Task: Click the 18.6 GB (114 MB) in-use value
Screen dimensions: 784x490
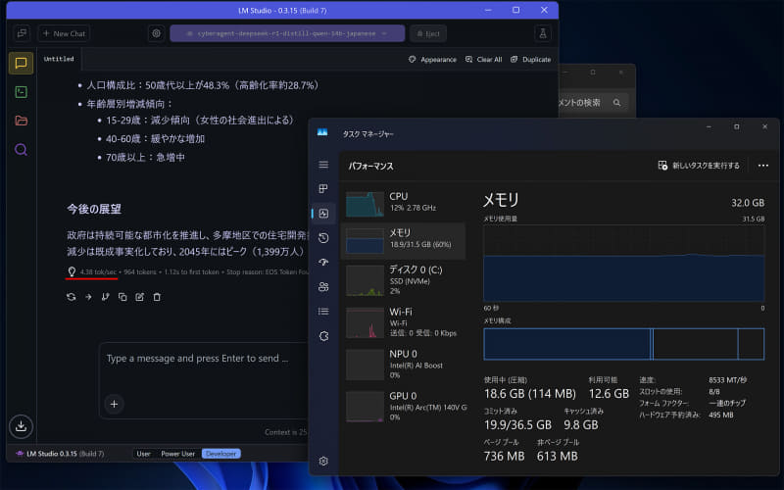Action: 529,394
